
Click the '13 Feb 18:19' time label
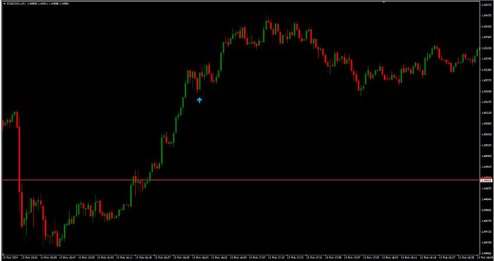(428, 257)
